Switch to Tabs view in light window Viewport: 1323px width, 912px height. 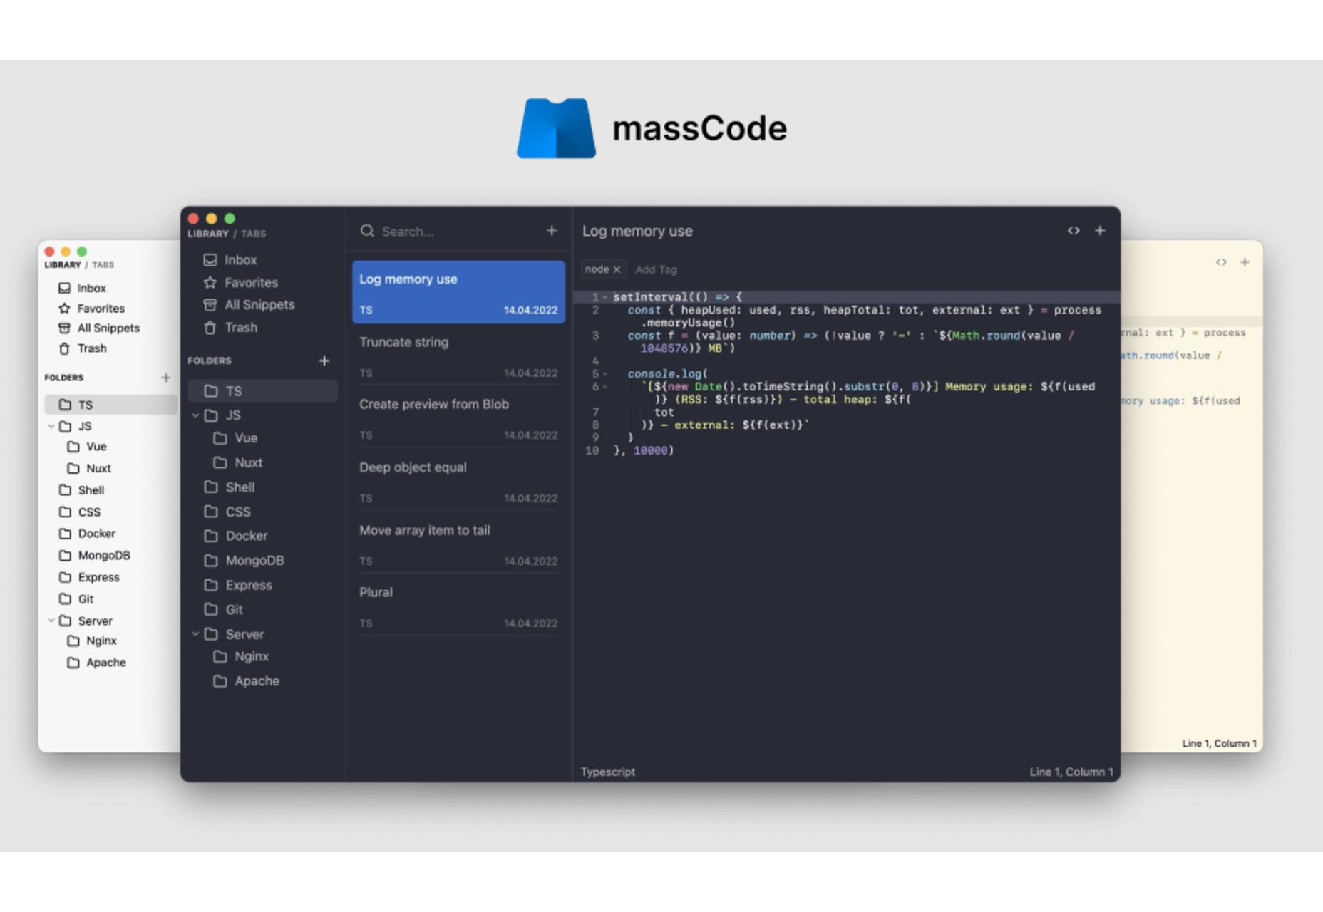click(103, 265)
